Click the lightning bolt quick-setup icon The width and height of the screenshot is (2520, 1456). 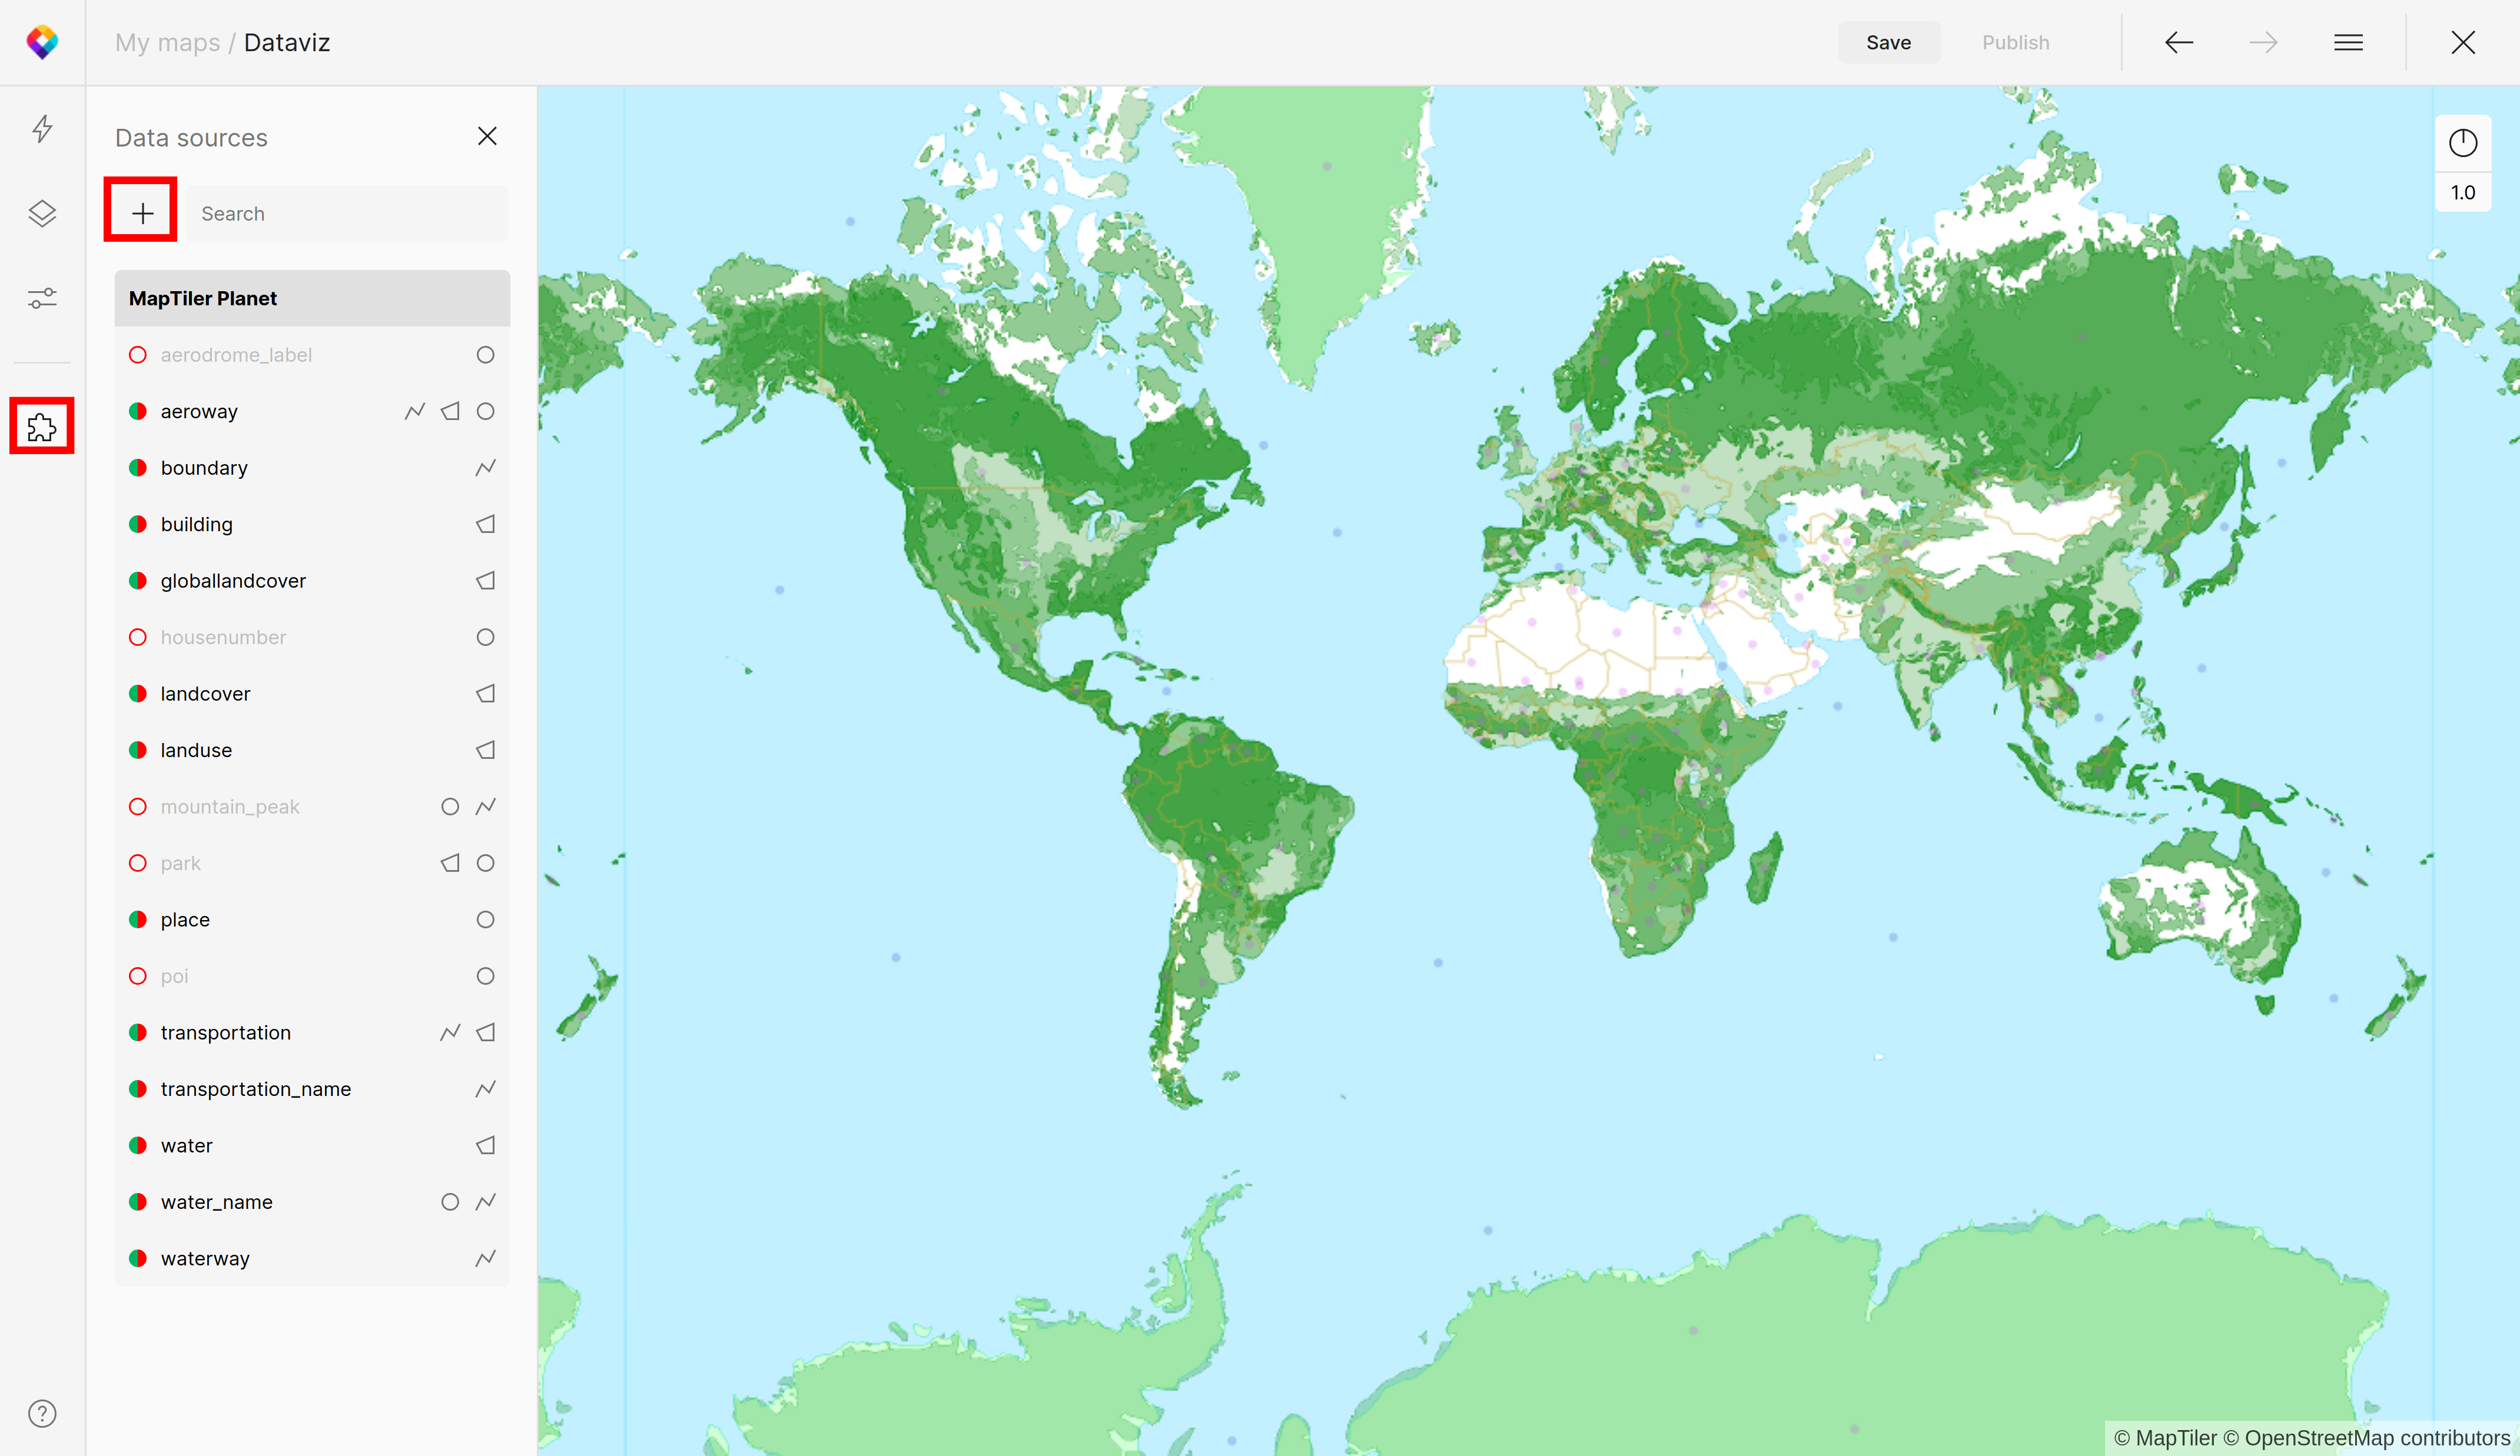pyautogui.click(x=42, y=129)
